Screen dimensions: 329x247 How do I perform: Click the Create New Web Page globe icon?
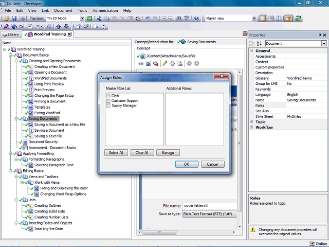pyautogui.click(x=149, y=63)
